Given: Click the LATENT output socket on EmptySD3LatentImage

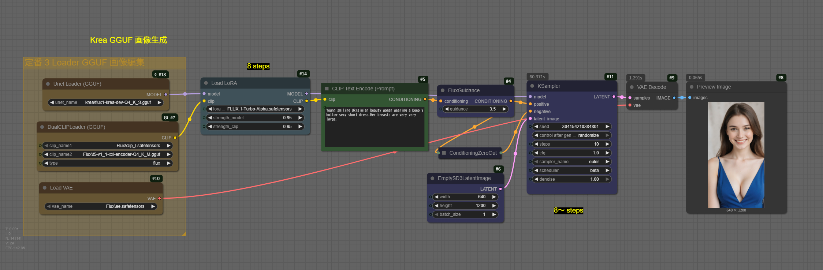Looking at the screenshot, I should coord(500,189).
